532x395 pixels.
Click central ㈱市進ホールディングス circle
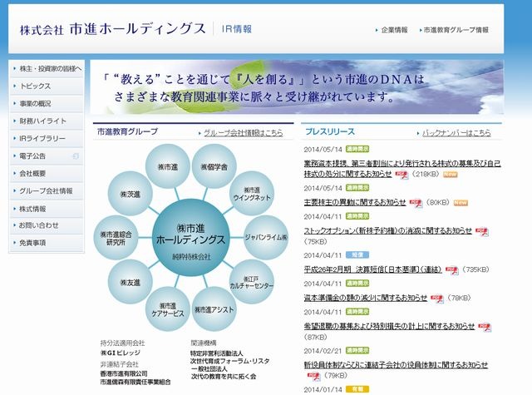point(191,238)
